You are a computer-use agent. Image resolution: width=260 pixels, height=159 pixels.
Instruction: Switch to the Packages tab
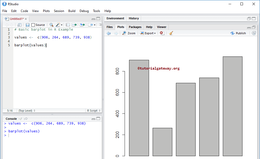[135, 27]
